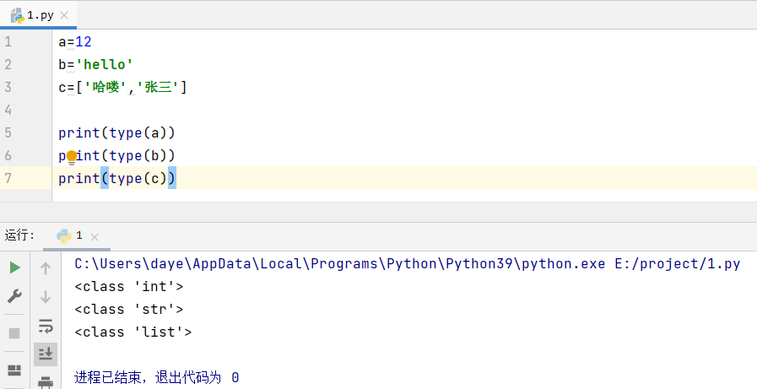Open run configuration via the wrench icon

tap(14, 296)
